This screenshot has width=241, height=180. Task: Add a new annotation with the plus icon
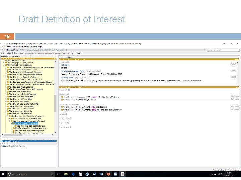tap(68, 62)
